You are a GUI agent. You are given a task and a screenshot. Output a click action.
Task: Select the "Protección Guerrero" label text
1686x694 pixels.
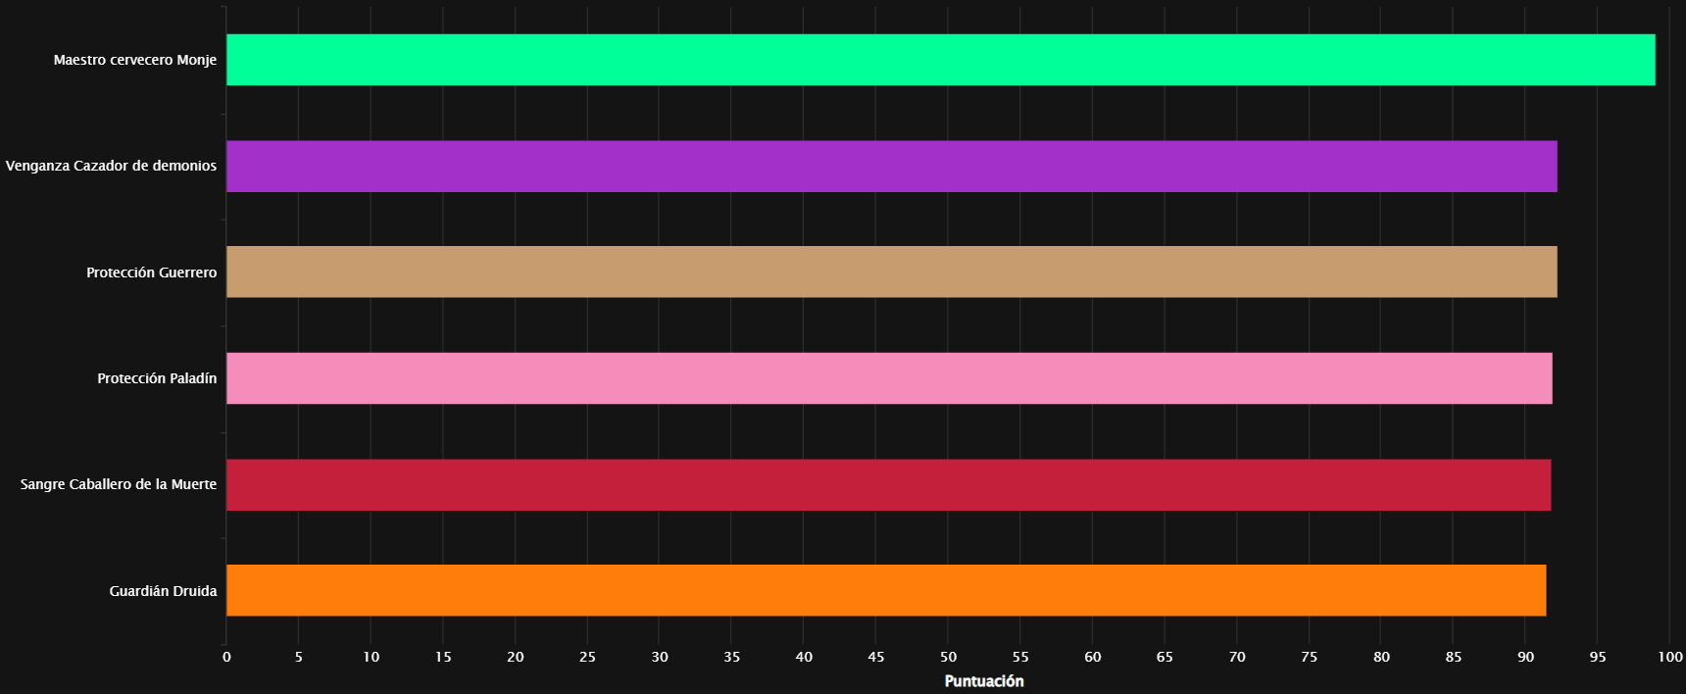coord(151,273)
